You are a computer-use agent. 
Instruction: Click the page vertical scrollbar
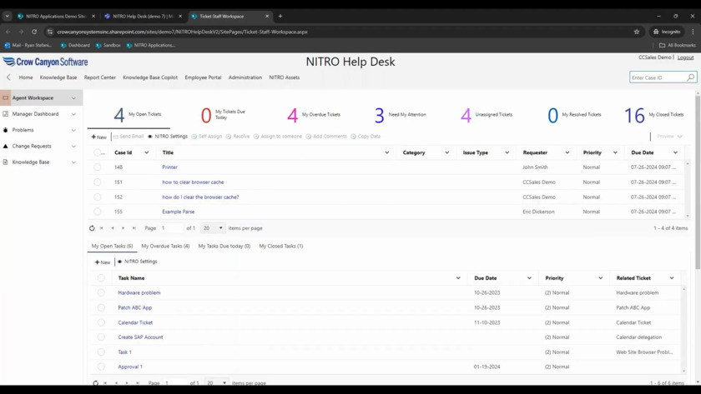[x=698, y=181]
